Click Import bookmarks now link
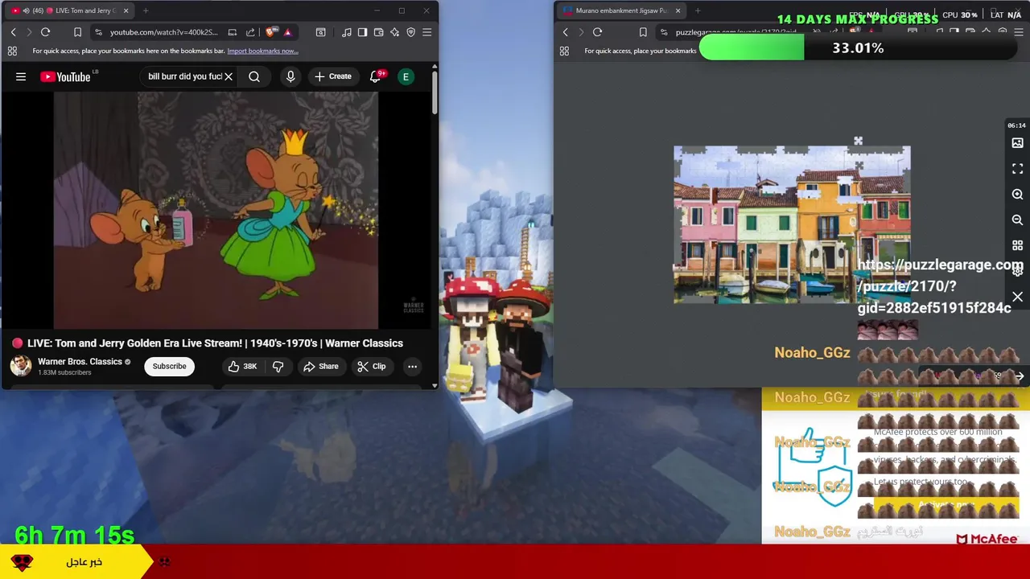Viewport: 1030px width, 579px height. [x=262, y=51]
